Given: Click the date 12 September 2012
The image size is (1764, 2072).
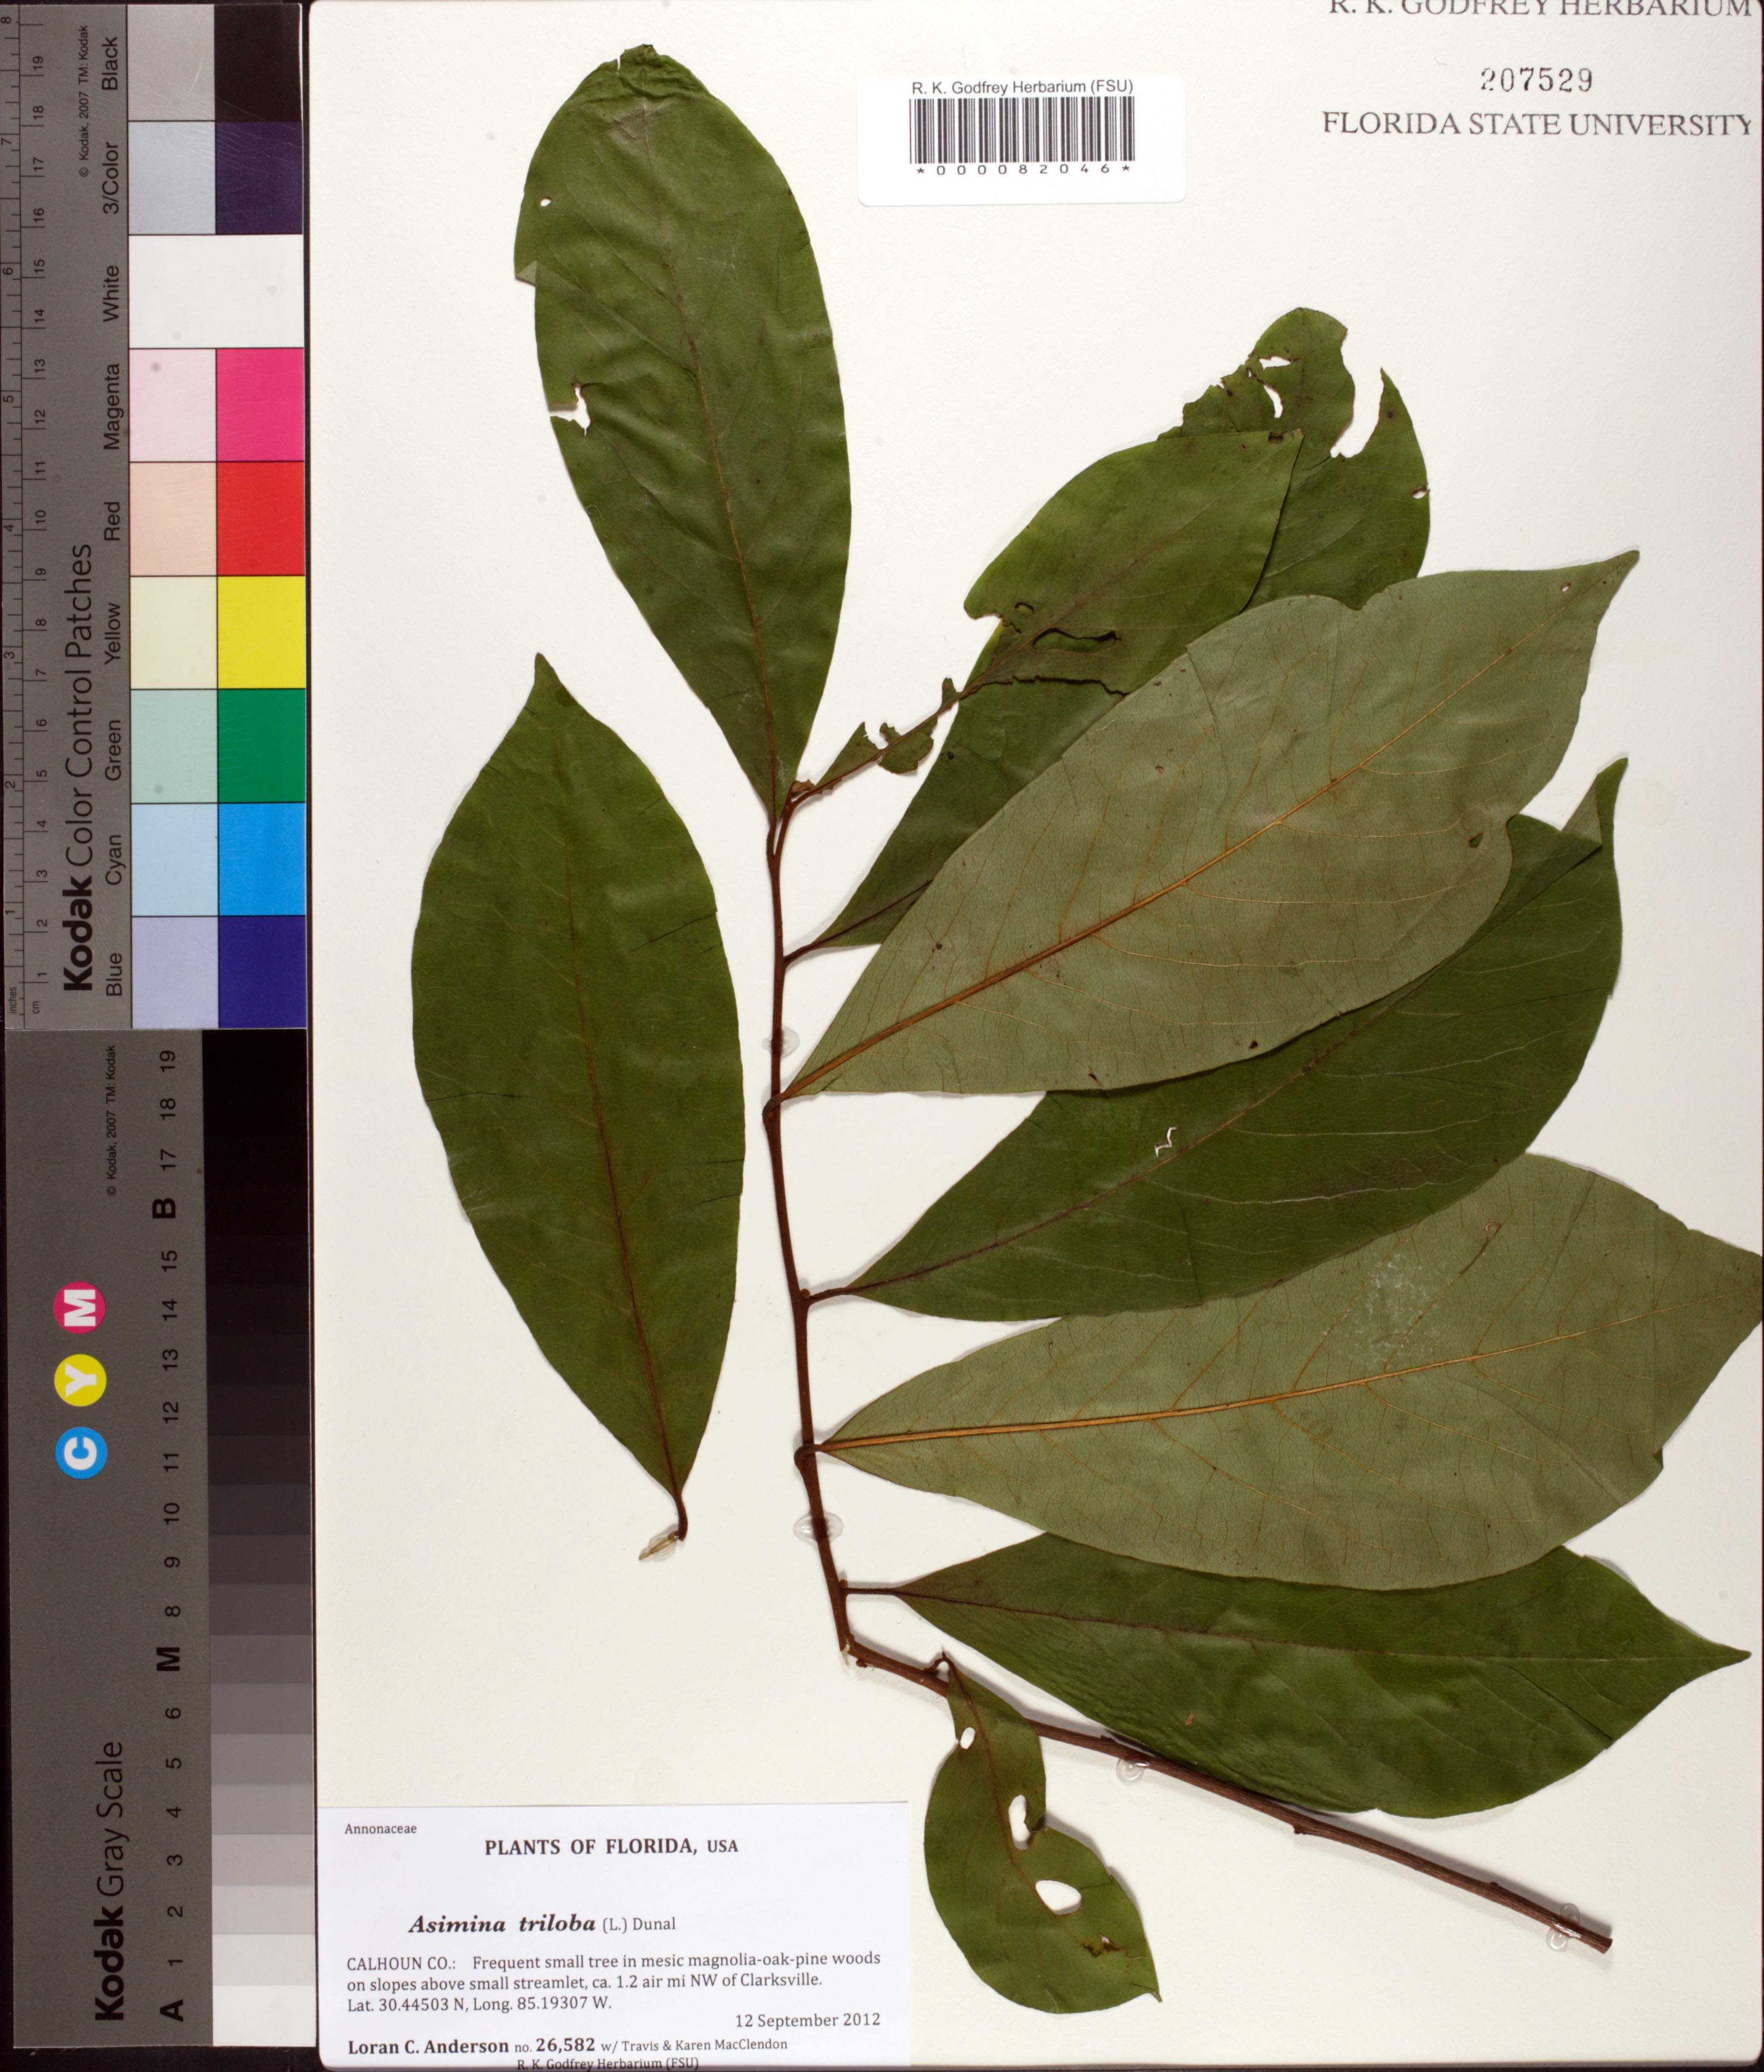Looking at the screenshot, I should pos(807,2019).
